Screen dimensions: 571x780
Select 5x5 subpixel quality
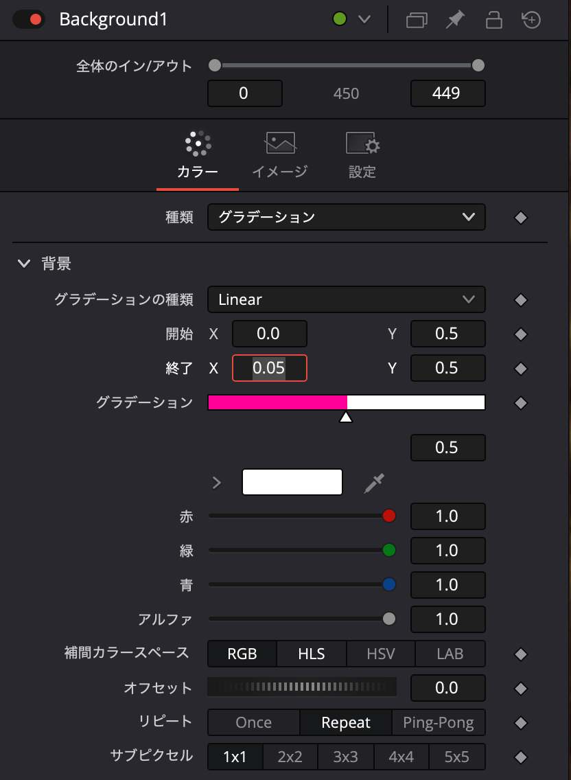[456, 757]
